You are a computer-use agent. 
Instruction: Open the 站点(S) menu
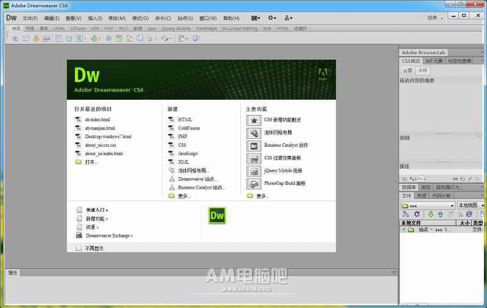185,18
